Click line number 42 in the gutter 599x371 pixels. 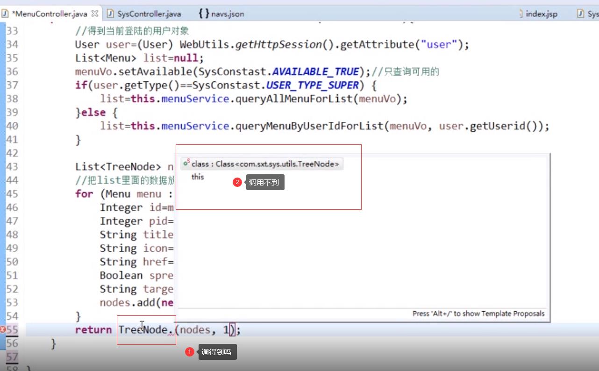(13, 153)
